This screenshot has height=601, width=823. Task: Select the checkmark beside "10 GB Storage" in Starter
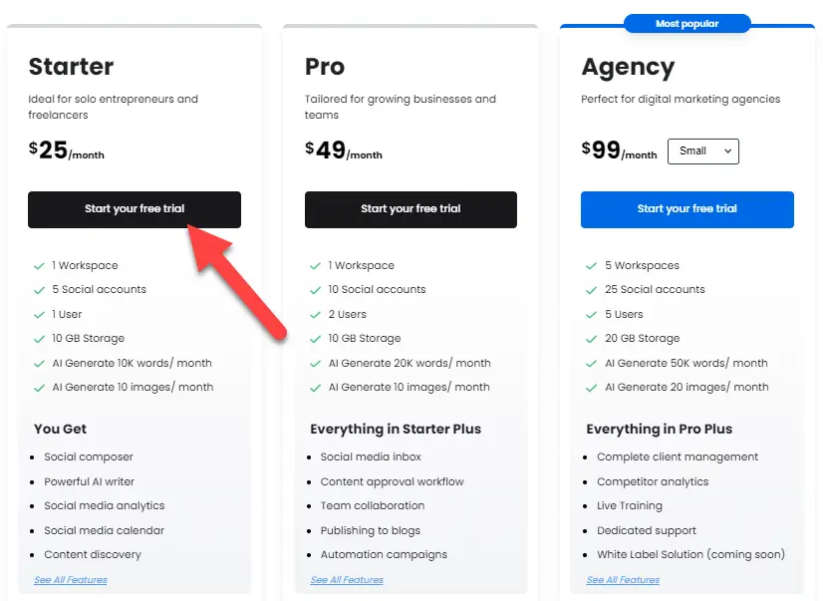coord(39,338)
